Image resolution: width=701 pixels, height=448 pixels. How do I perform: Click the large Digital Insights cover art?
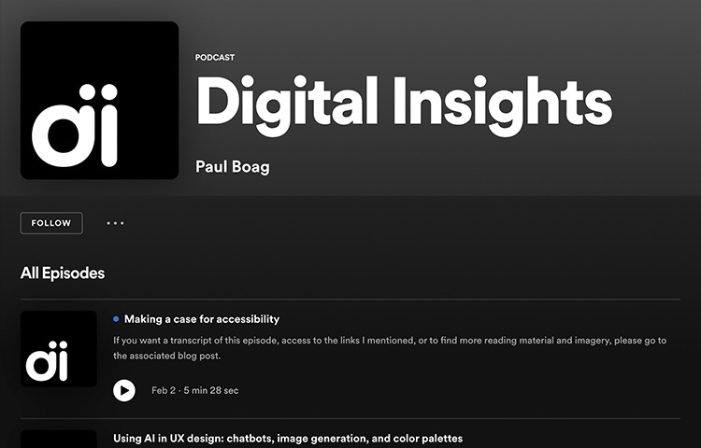100,101
